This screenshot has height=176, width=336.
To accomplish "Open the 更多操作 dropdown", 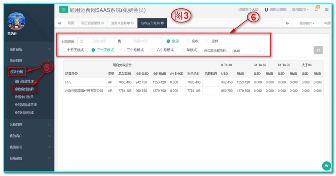I will [x=307, y=23].
